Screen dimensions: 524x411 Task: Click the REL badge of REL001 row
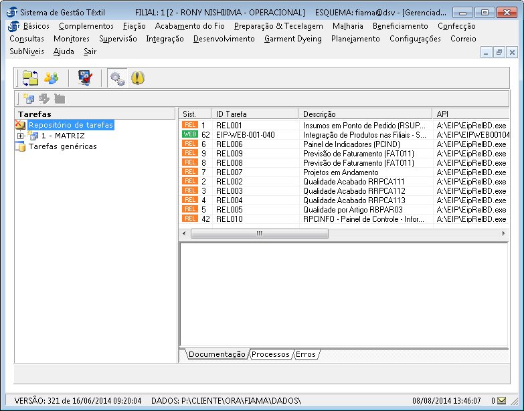tap(190, 125)
